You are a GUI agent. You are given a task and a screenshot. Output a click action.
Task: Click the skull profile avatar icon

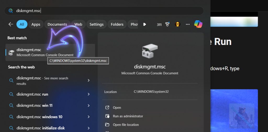point(177,24)
